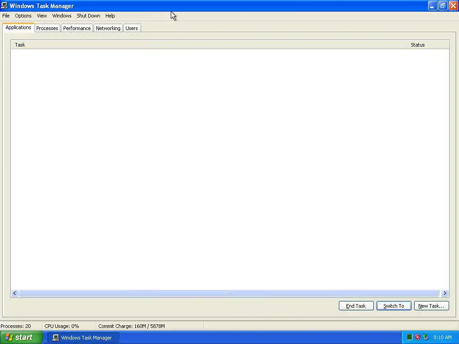This screenshot has width=459, height=344.
Task: Click the green CPU usage tray icon
Action: click(x=410, y=337)
